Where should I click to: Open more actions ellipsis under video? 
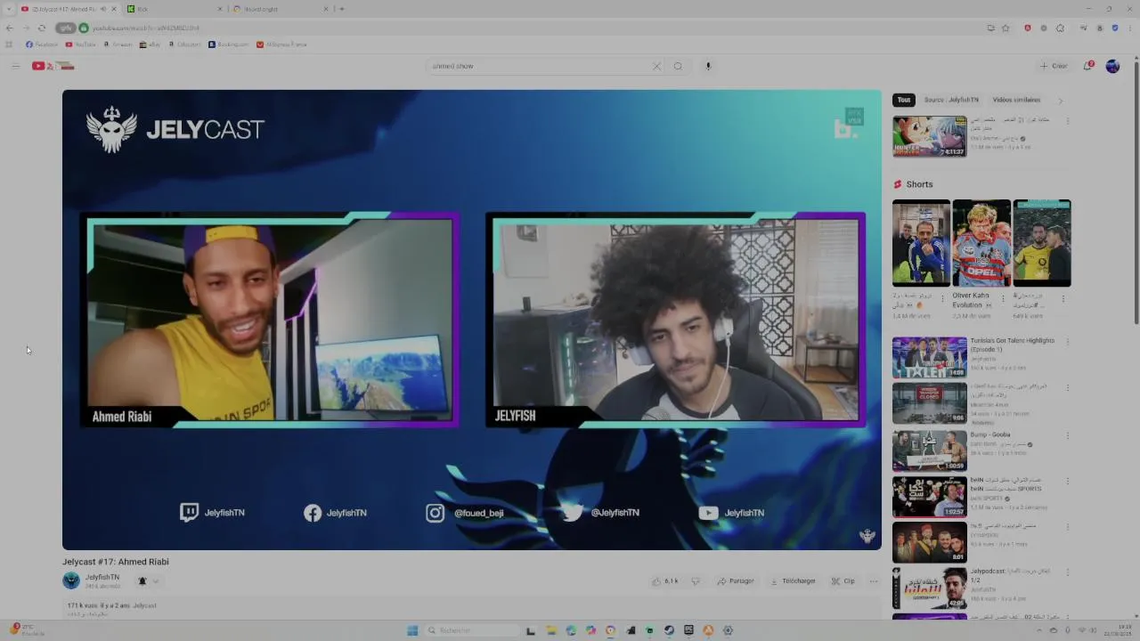(x=873, y=581)
